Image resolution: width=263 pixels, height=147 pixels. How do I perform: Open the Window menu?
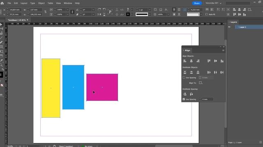68,3
